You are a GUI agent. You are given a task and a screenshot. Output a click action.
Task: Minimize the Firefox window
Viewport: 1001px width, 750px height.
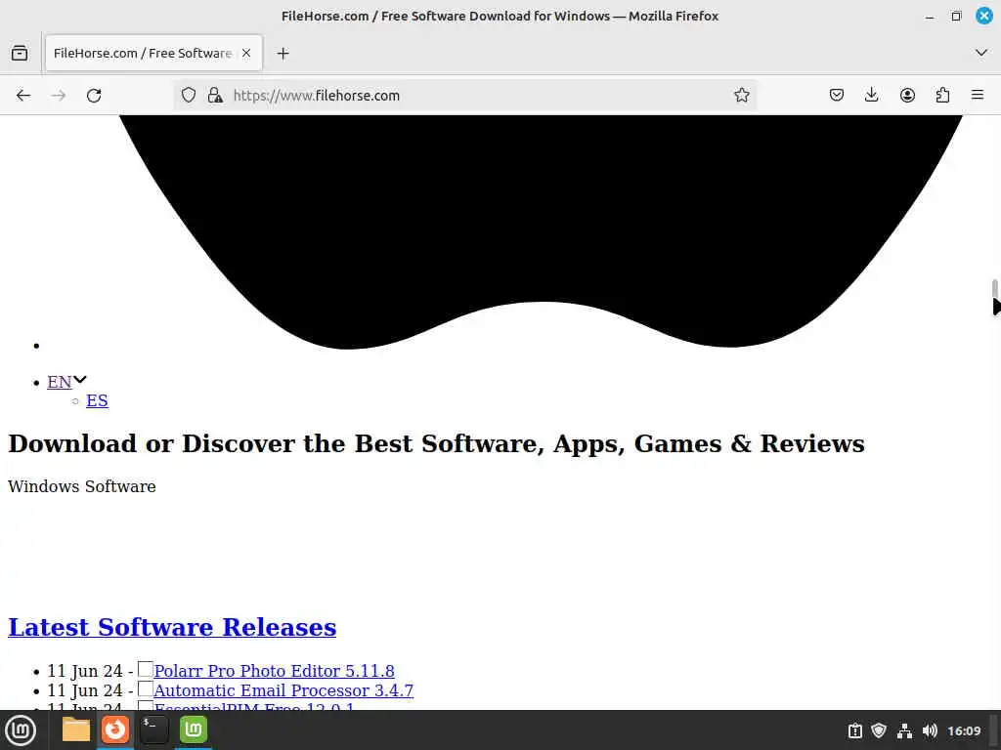[930, 16]
